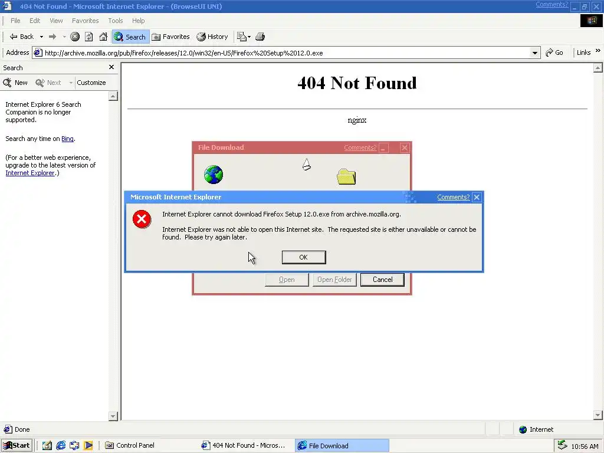Open the Back history dropdown arrow
The height and width of the screenshot is (453, 604).
41,37
